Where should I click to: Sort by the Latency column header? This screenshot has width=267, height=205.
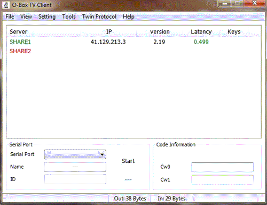(201, 32)
